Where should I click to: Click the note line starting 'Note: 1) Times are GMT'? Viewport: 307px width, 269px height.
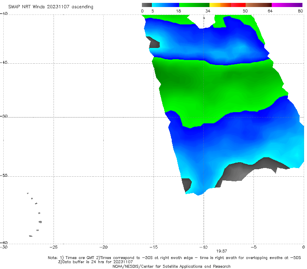pyautogui.click(x=174, y=258)
